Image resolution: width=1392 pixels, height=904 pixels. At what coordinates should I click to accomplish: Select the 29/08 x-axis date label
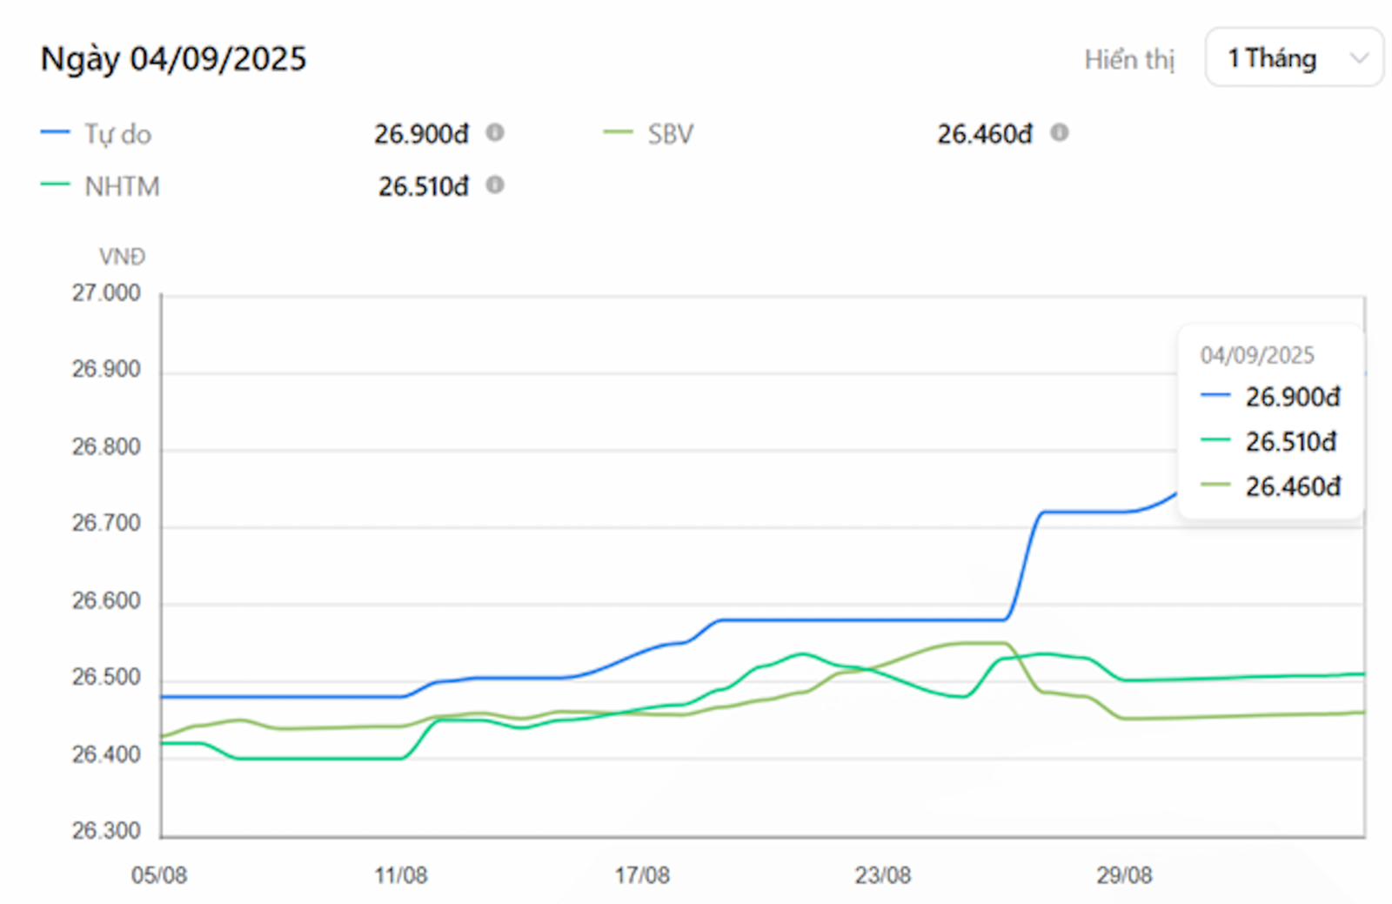(x=1124, y=875)
